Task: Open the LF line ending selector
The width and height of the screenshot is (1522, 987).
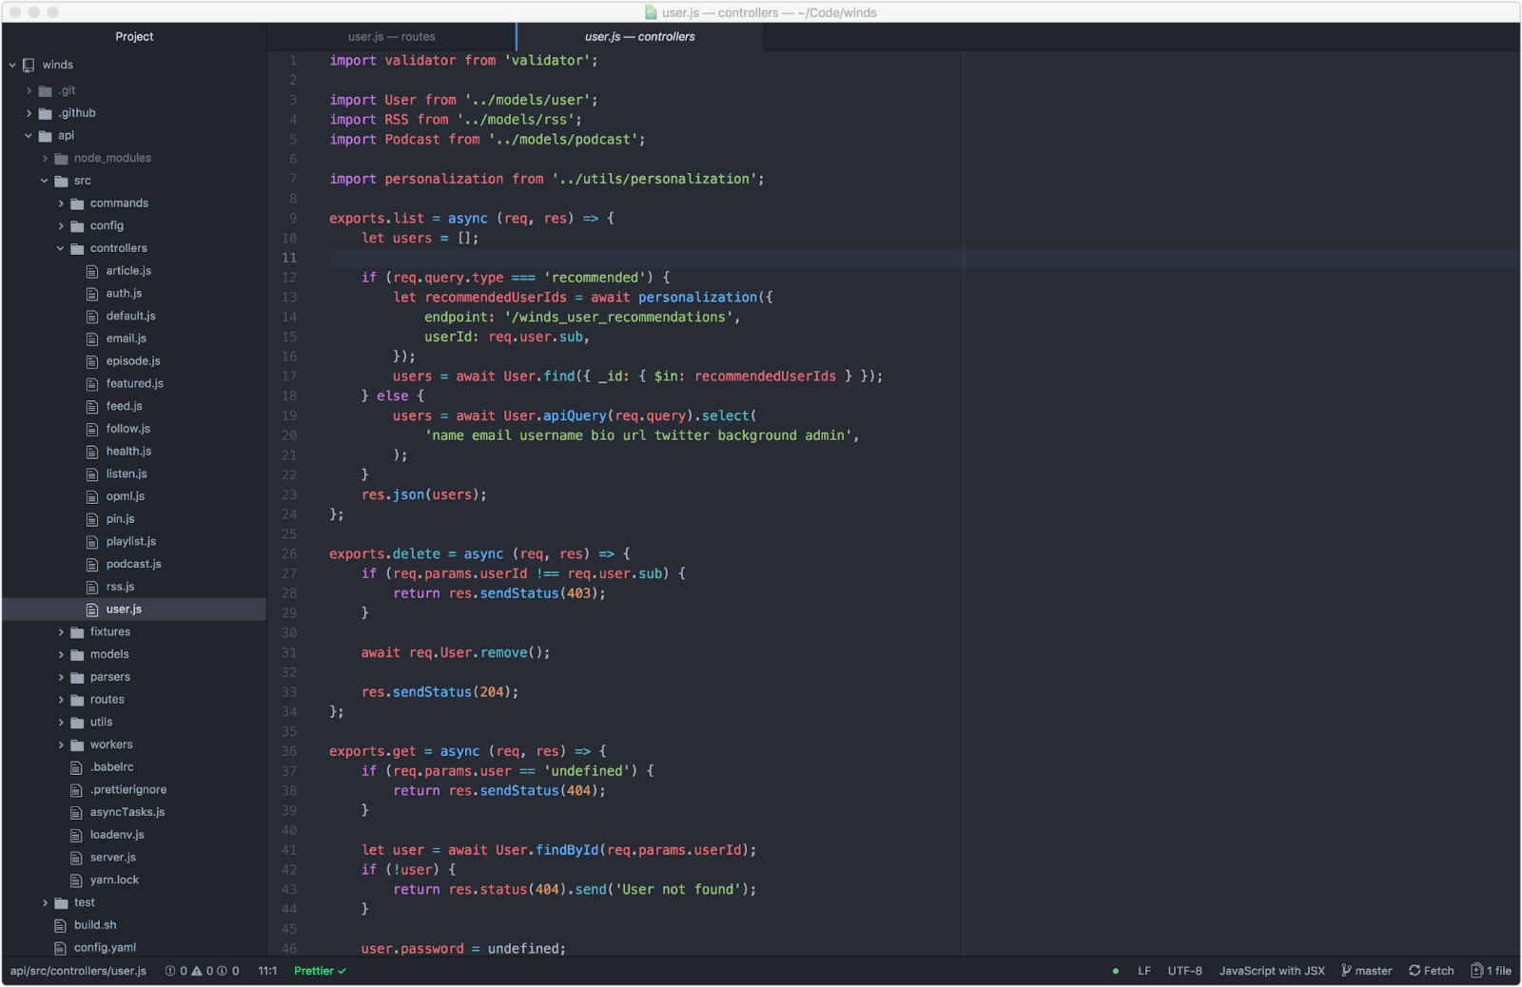Action: tap(1143, 971)
